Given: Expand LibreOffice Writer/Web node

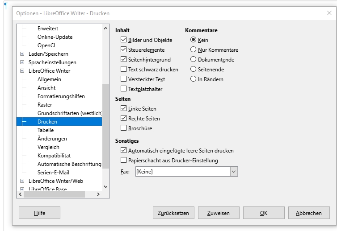Looking at the screenshot, I should [x=22, y=181].
